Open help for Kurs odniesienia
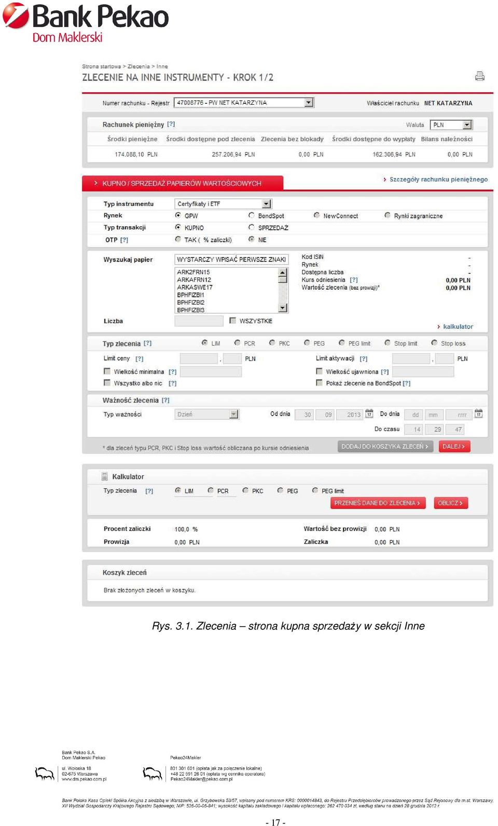The height and width of the screenshot is (826, 498). pos(354,280)
